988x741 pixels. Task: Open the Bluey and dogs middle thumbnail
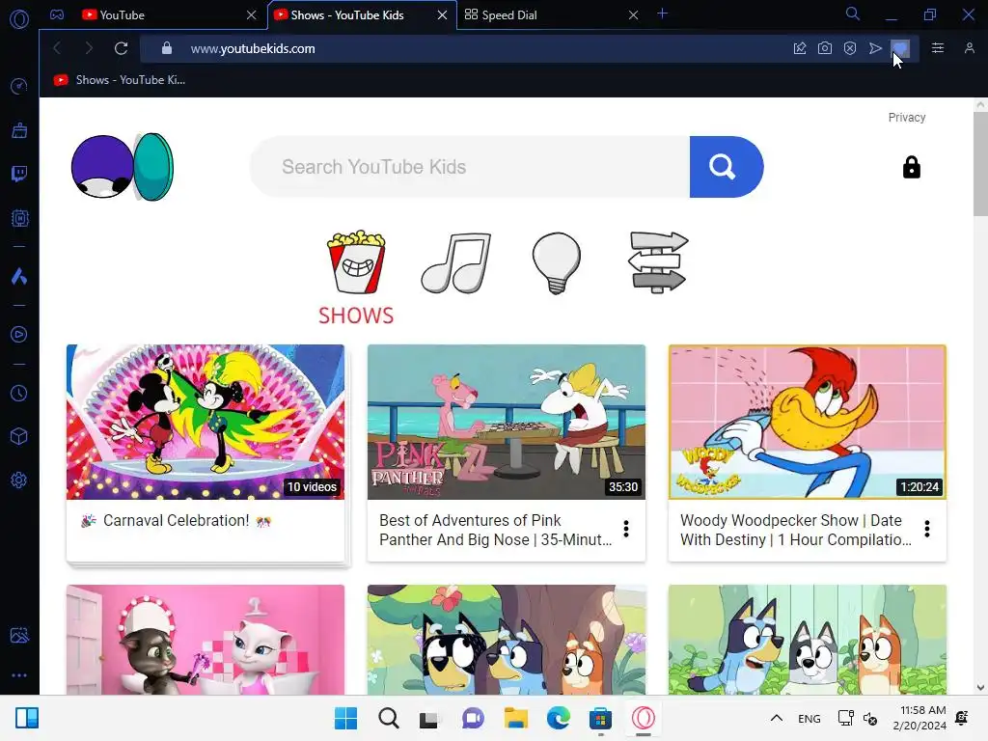point(507,640)
